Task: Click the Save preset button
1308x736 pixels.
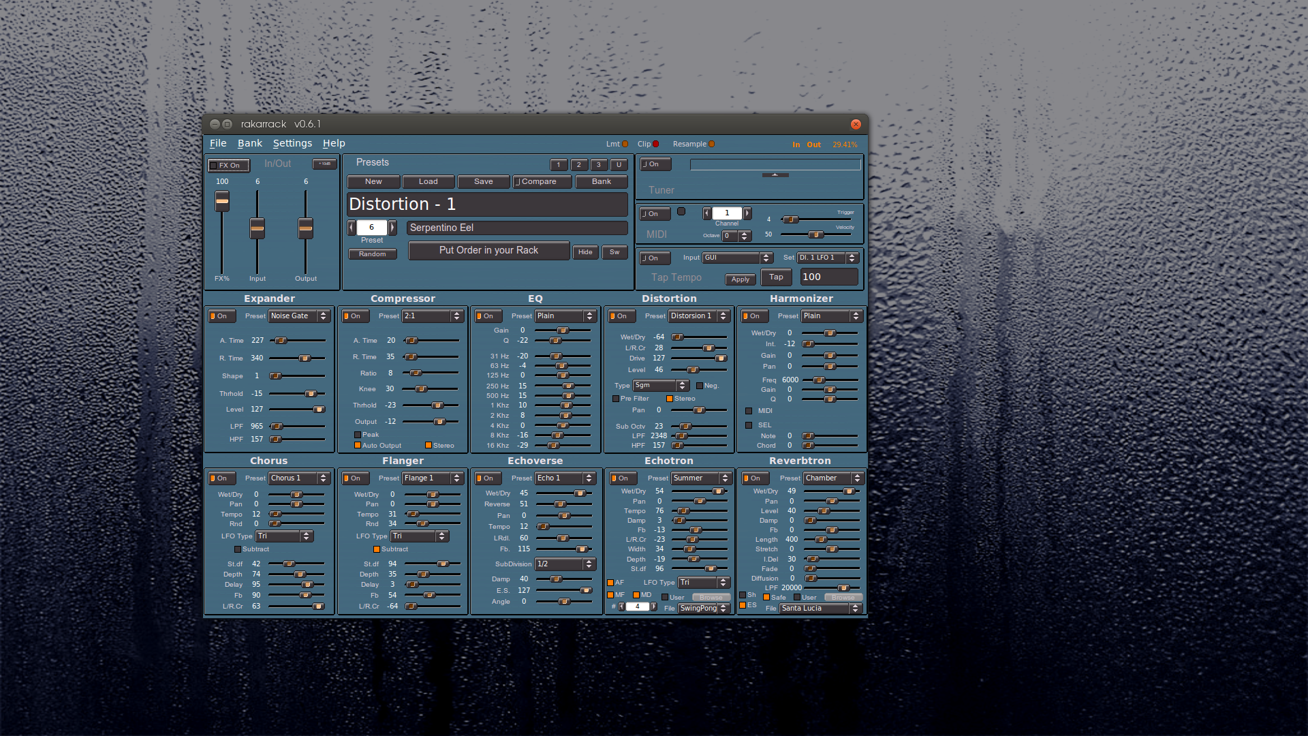Action: click(484, 181)
